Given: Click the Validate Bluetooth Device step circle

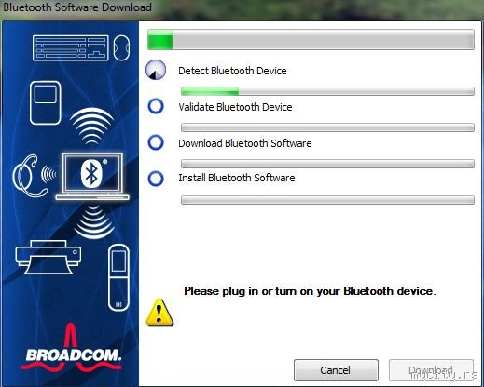Looking at the screenshot, I should pos(156,106).
